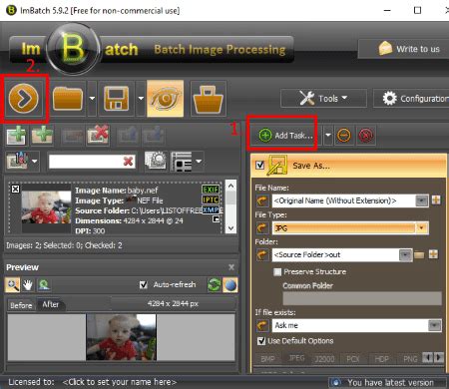Screen dimensions: 449x389
Task: Click the thumbnail gear settings icon
Action: coord(156,161)
